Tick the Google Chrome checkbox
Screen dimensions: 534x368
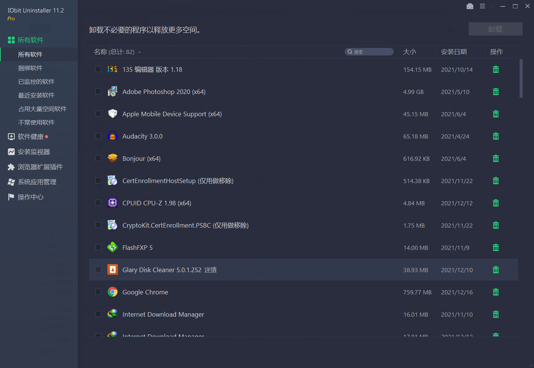click(98, 292)
